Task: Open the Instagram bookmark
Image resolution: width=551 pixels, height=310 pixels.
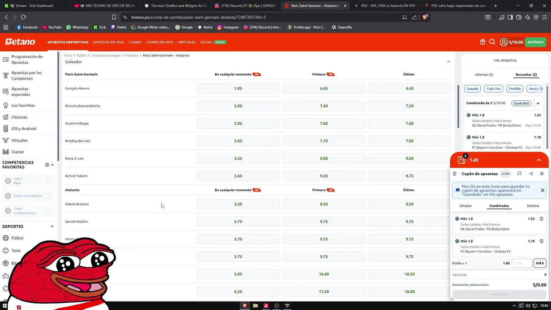Action: [228, 27]
